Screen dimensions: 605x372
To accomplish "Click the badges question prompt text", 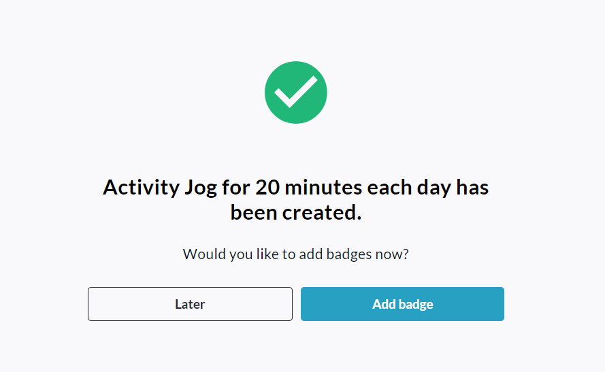I will click(x=295, y=254).
